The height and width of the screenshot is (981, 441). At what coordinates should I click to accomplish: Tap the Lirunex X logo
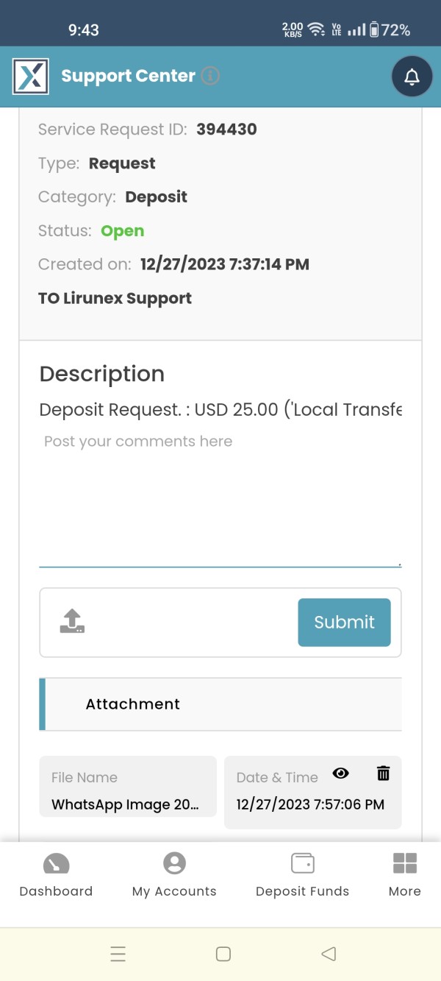[31, 77]
